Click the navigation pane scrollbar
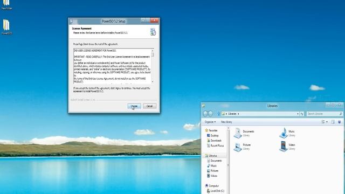Image resolution: width=345 pixels, height=194 pixels. pyautogui.click(x=228, y=161)
